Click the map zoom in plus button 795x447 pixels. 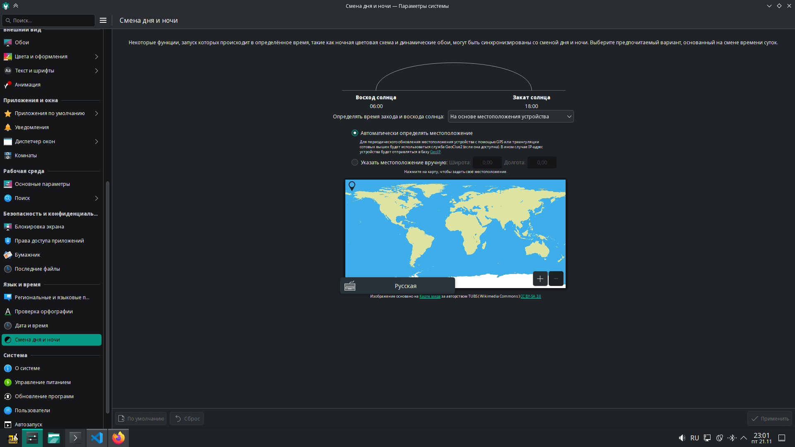[x=540, y=279]
